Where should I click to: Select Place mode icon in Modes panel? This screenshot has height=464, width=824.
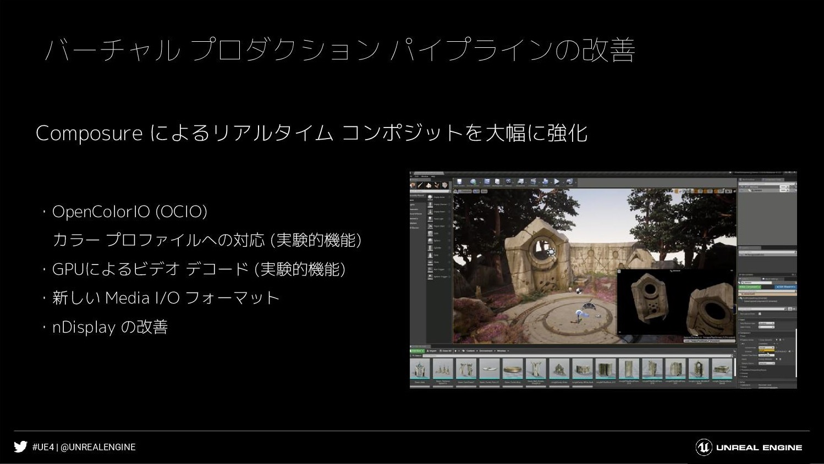click(413, 185)
